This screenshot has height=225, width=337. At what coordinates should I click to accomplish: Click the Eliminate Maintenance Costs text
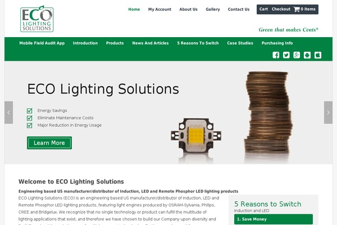[65, 118]
